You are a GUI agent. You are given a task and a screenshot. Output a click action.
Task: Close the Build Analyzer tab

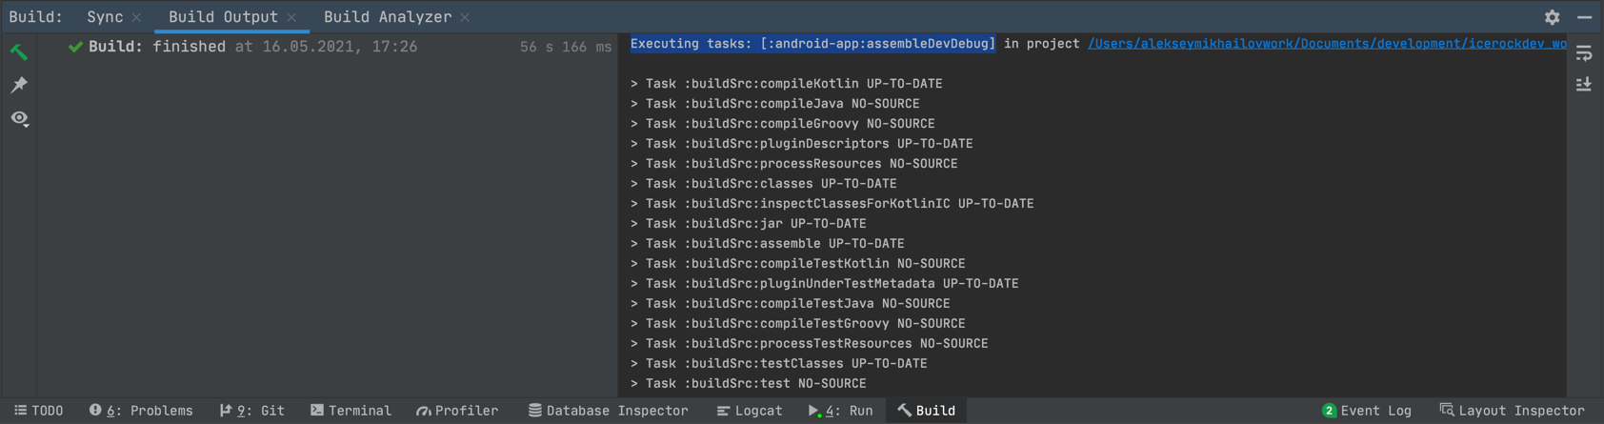[x=465, y=17]
